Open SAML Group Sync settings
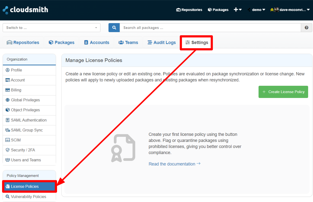 [29, 130]
